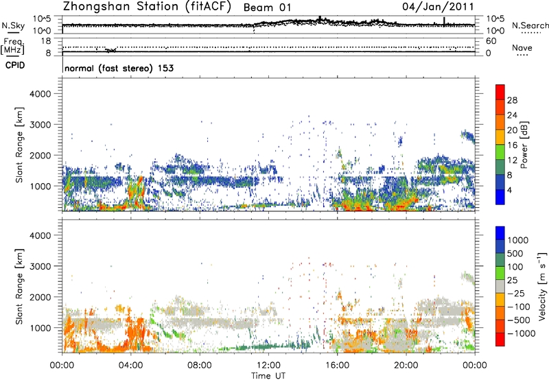Click the 2000 tick on the velocity panel
This screenshot has height=380, width=549.
coord(40,297)
